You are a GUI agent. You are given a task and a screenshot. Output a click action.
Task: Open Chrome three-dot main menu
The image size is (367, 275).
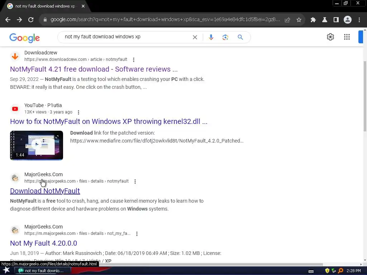coord(359,20)
